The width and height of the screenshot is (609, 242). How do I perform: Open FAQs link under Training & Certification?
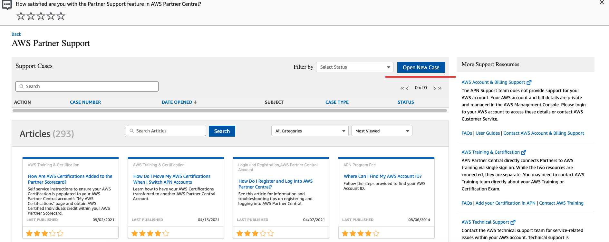467,203
